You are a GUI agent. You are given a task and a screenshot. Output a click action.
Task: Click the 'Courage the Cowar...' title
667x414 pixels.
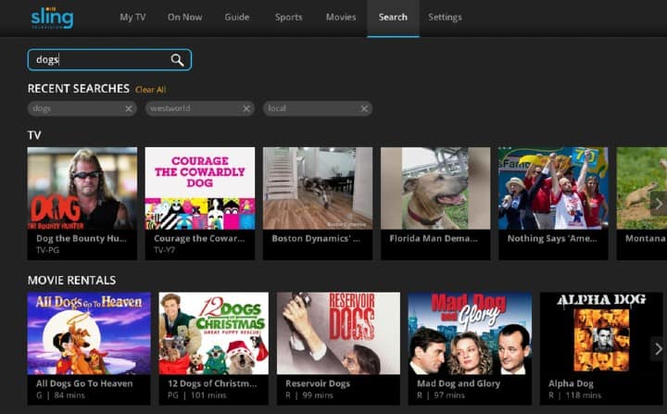click(199, 239)
